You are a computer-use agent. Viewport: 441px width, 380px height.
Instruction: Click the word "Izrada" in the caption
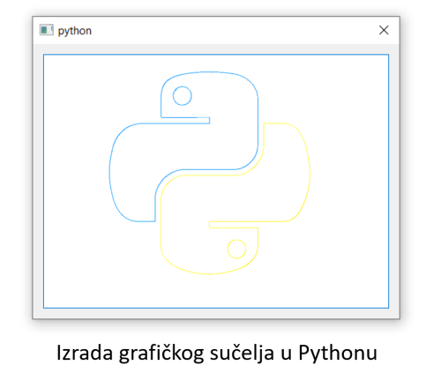tap(85, 353)
